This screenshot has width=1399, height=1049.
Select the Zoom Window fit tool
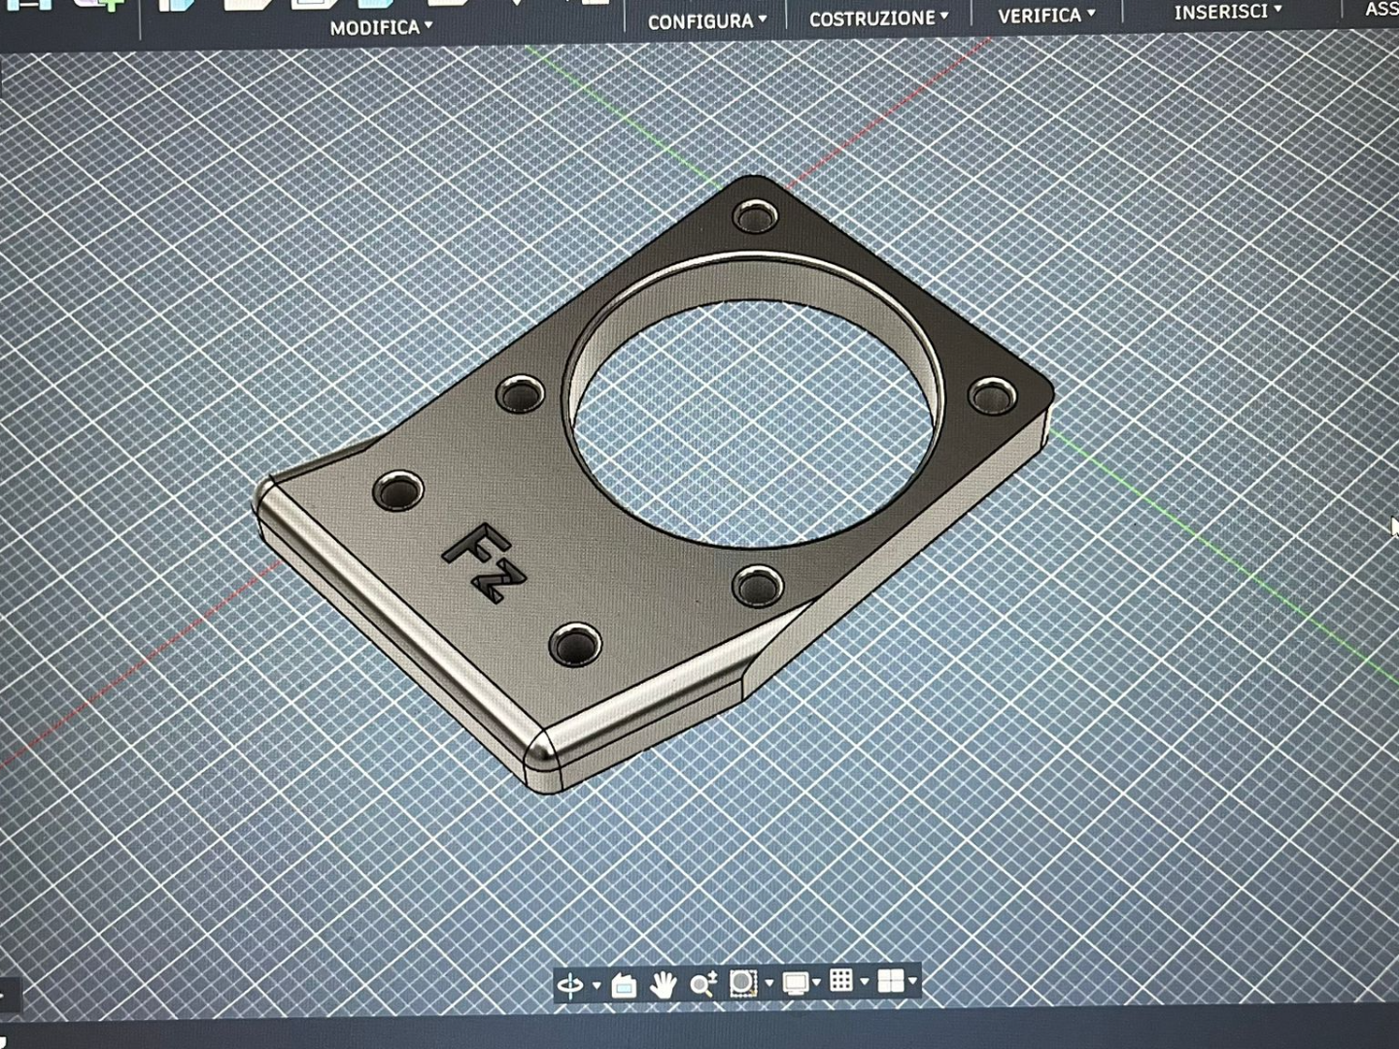tap(743, 984)
